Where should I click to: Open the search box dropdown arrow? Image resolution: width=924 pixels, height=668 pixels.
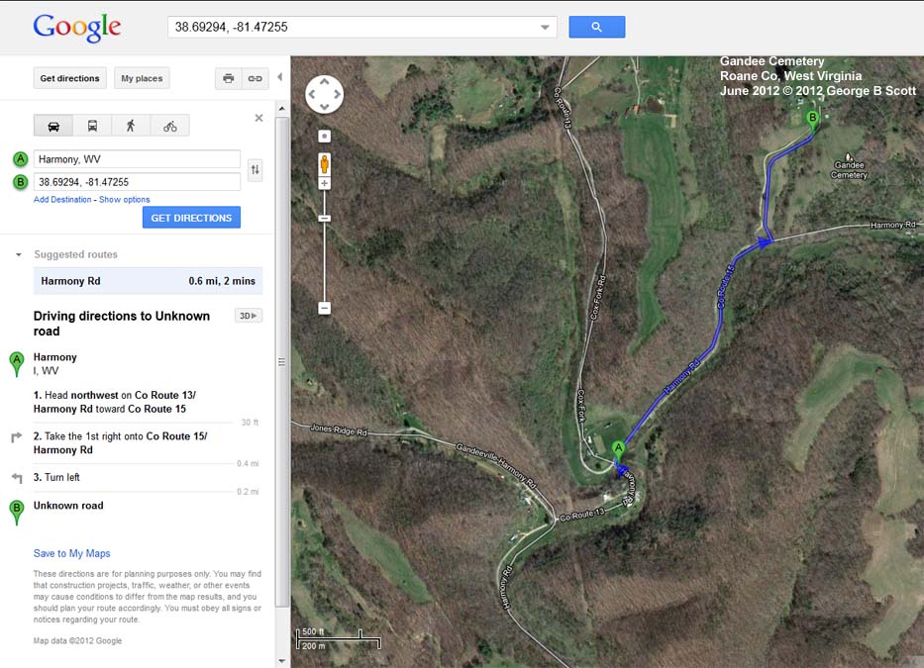coord(545,27)
